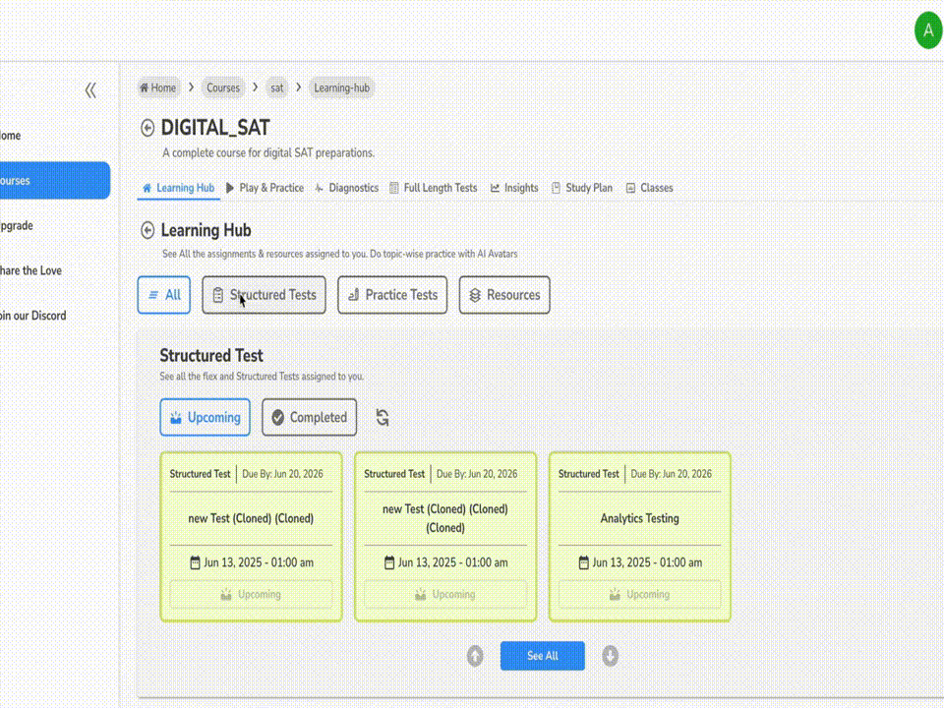Show Completed structured tests
Image resolution: width=944 pixels, height=708 pixels.
(x=309, y=417)
